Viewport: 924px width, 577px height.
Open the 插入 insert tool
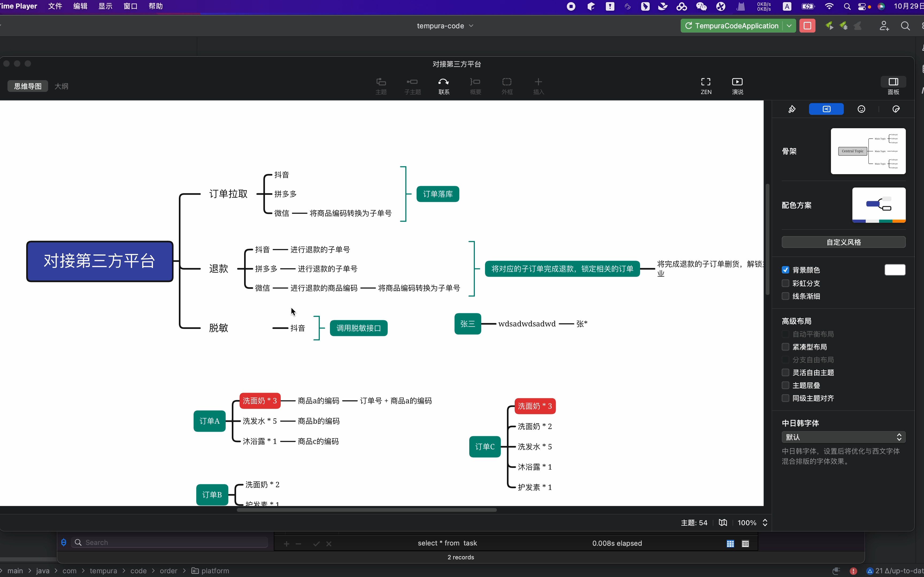click(538, 86)
